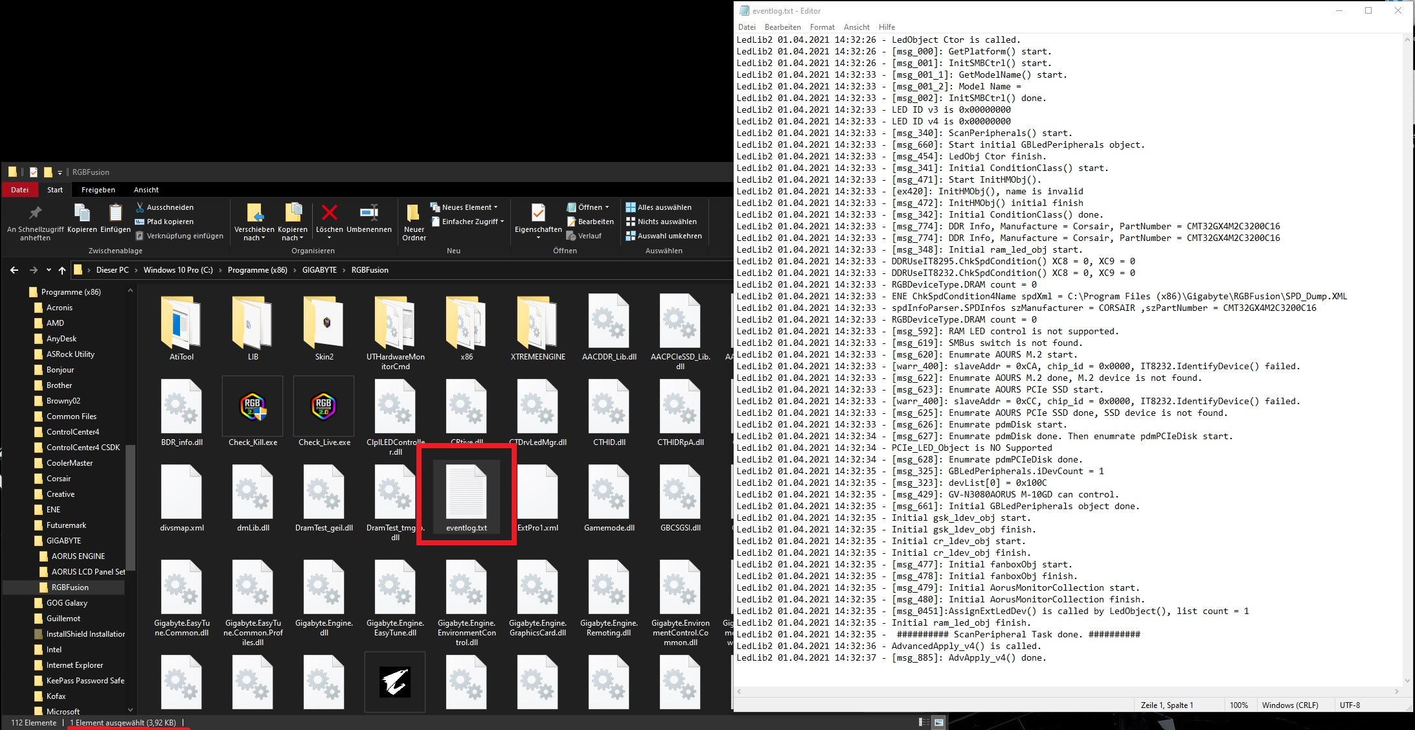1415x730 pixels.
Task: Select RGBFusion in the folder tree
Action: (x=70, y=587)
